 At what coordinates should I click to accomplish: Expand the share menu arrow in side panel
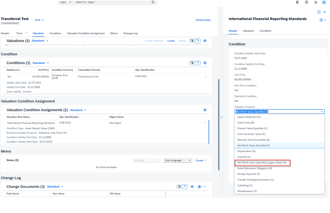pyautogui.click(x=325, y=20)
